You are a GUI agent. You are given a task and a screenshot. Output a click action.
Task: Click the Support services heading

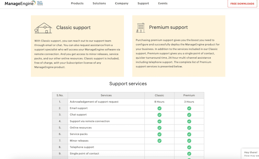[x=128, y=84]
